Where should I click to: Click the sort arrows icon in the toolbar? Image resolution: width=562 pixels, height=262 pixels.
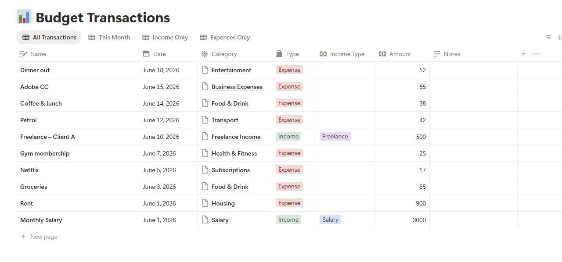[560, 37]
